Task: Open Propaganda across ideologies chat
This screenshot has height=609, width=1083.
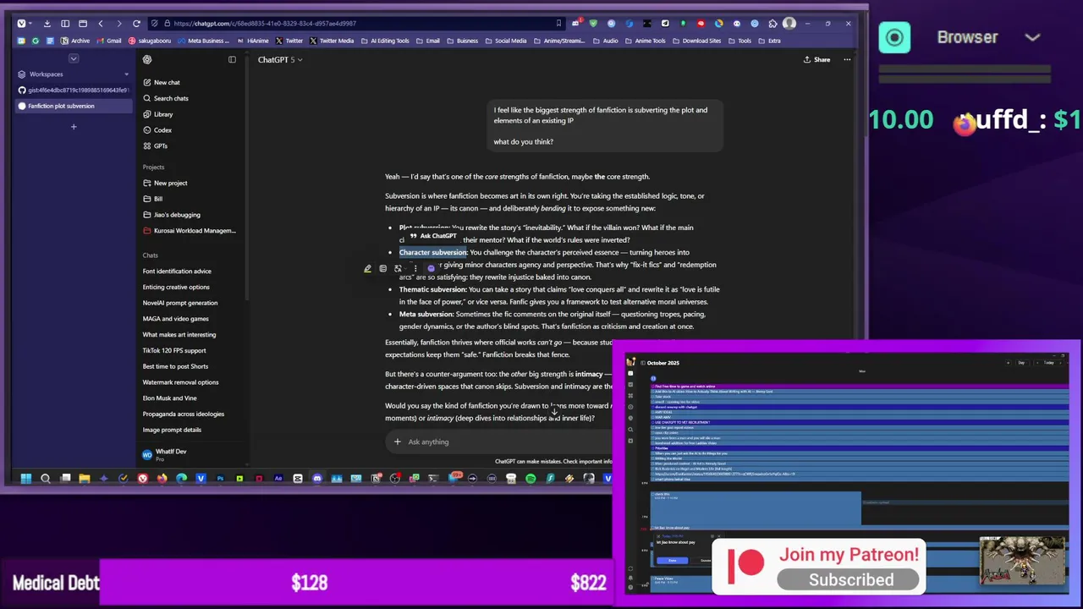Action: (184, 414)
